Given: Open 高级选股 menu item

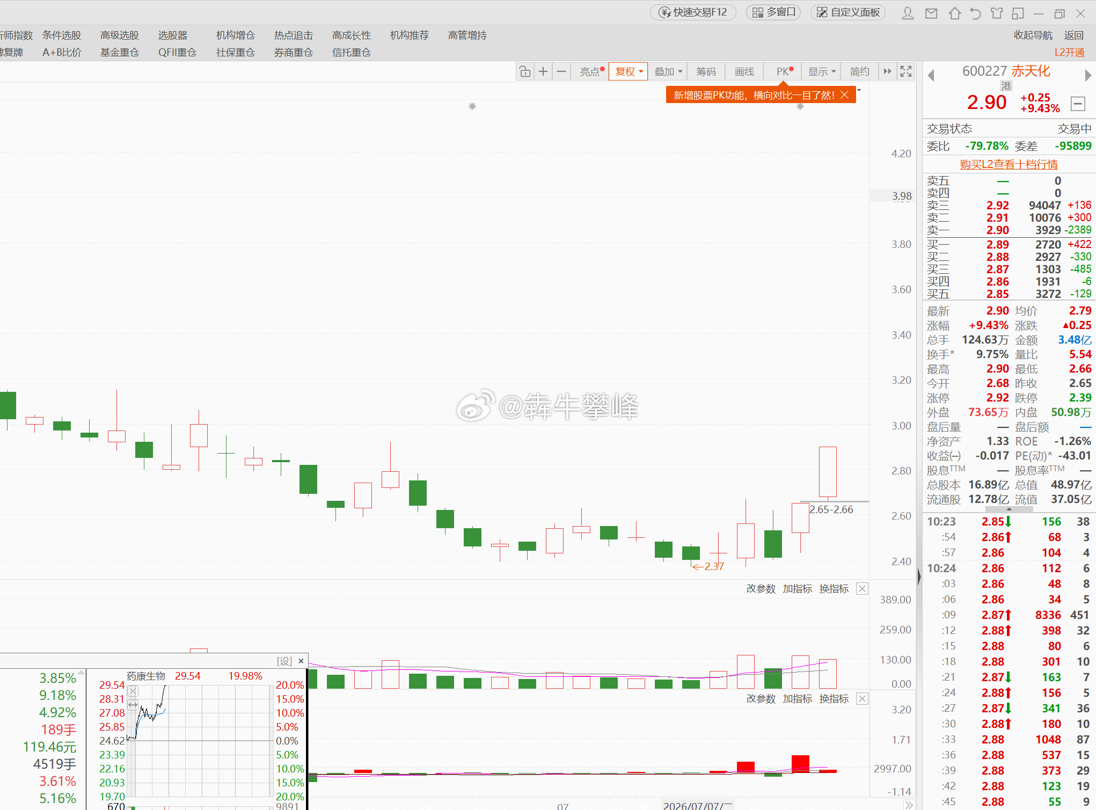Looking at the screenshot, I should 120,35.
